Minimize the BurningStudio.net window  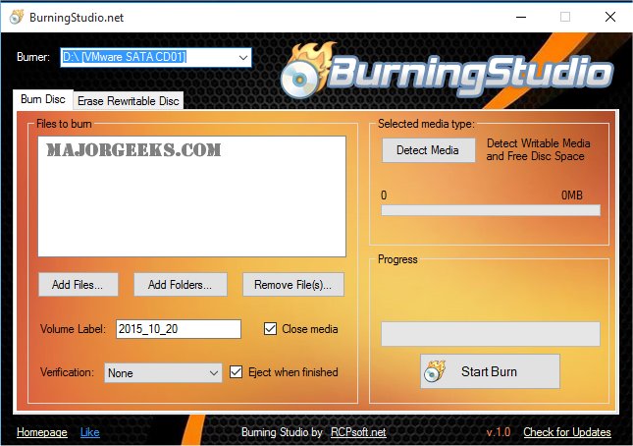(x=521, y=17)
